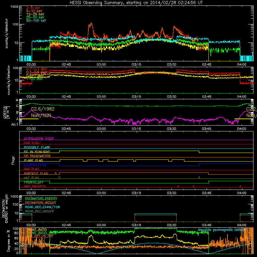Viewport: 257px width, 257px height.
Task: Click the 0.8-7 MeV legend entry
Action: point(35,75)
